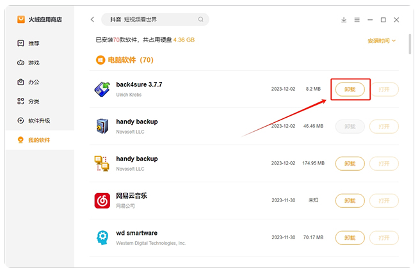Viewport: 420px width, 268px height.
Task: Click 打开 for 174.95 MB handy backup
Action: point(384,163)
